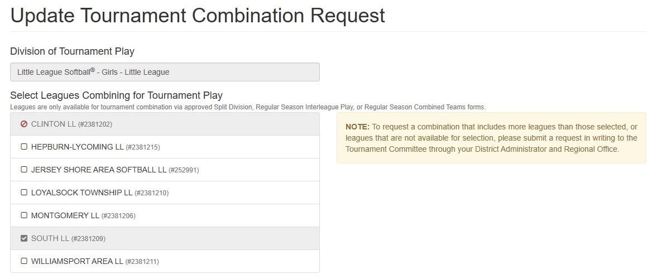Click the Division of Tournament Play field
The image size is (662, 279).
click(x=165, y=72)
